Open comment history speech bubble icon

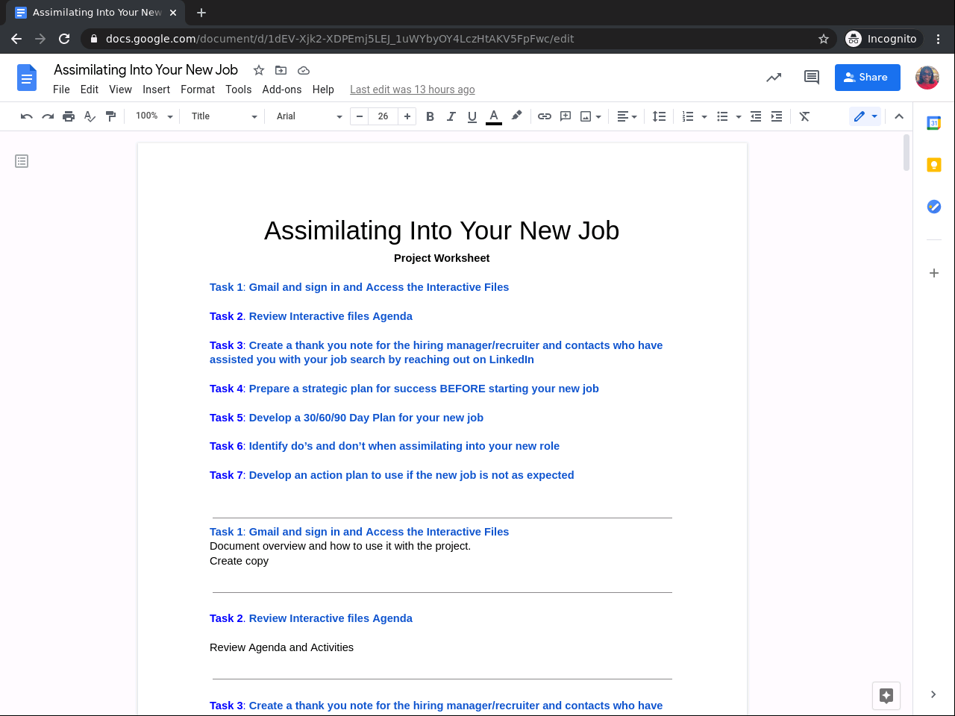click(x=812, y=77)
